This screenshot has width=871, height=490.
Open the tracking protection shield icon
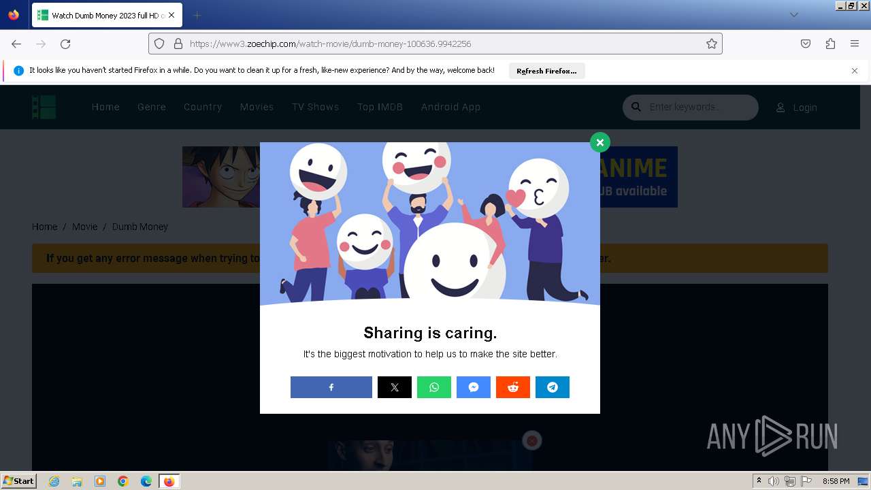[159, 44]
